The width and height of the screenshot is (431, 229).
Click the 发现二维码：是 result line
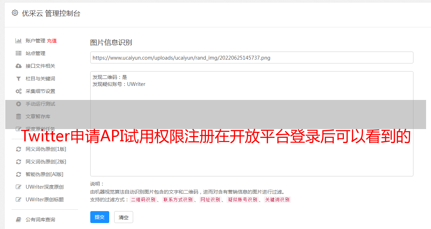point(110,77)
